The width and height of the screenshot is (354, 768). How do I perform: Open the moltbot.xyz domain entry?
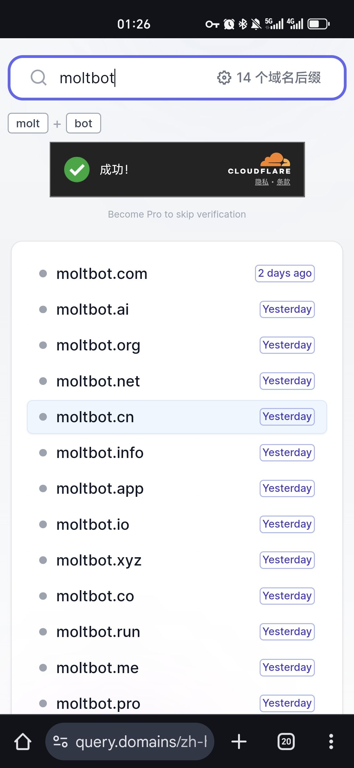click(x=99, y=560)
